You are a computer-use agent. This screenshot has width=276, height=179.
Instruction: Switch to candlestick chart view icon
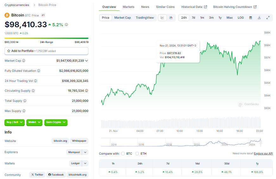tap(171, 18)
